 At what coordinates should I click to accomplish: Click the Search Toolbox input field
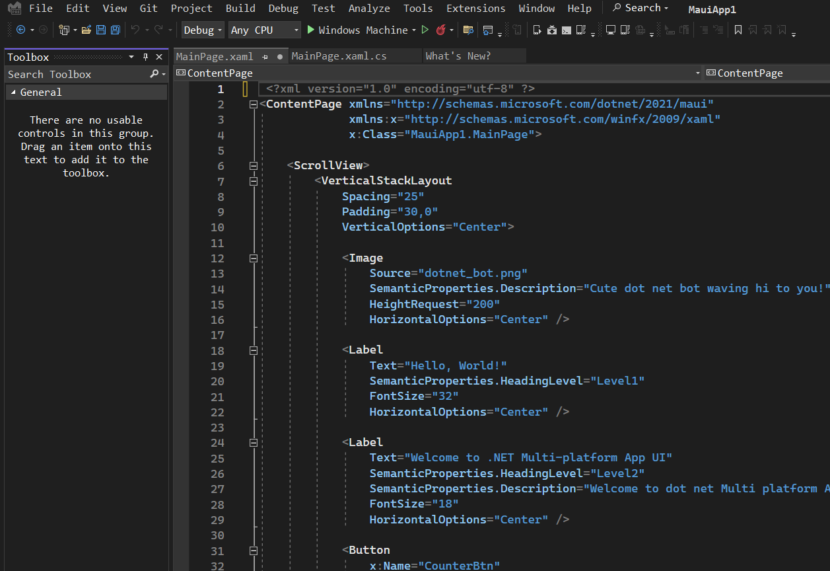coord(78,74)
